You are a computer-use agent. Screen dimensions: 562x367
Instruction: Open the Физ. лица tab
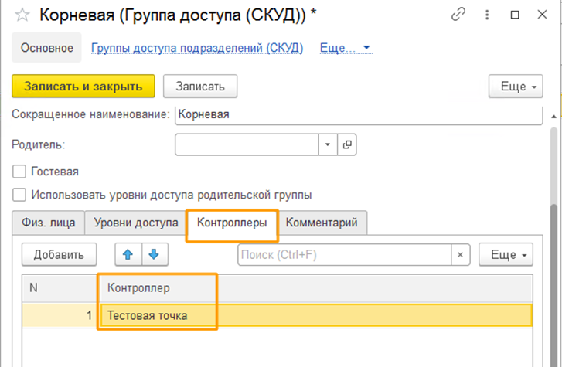(x=48, y=223)
